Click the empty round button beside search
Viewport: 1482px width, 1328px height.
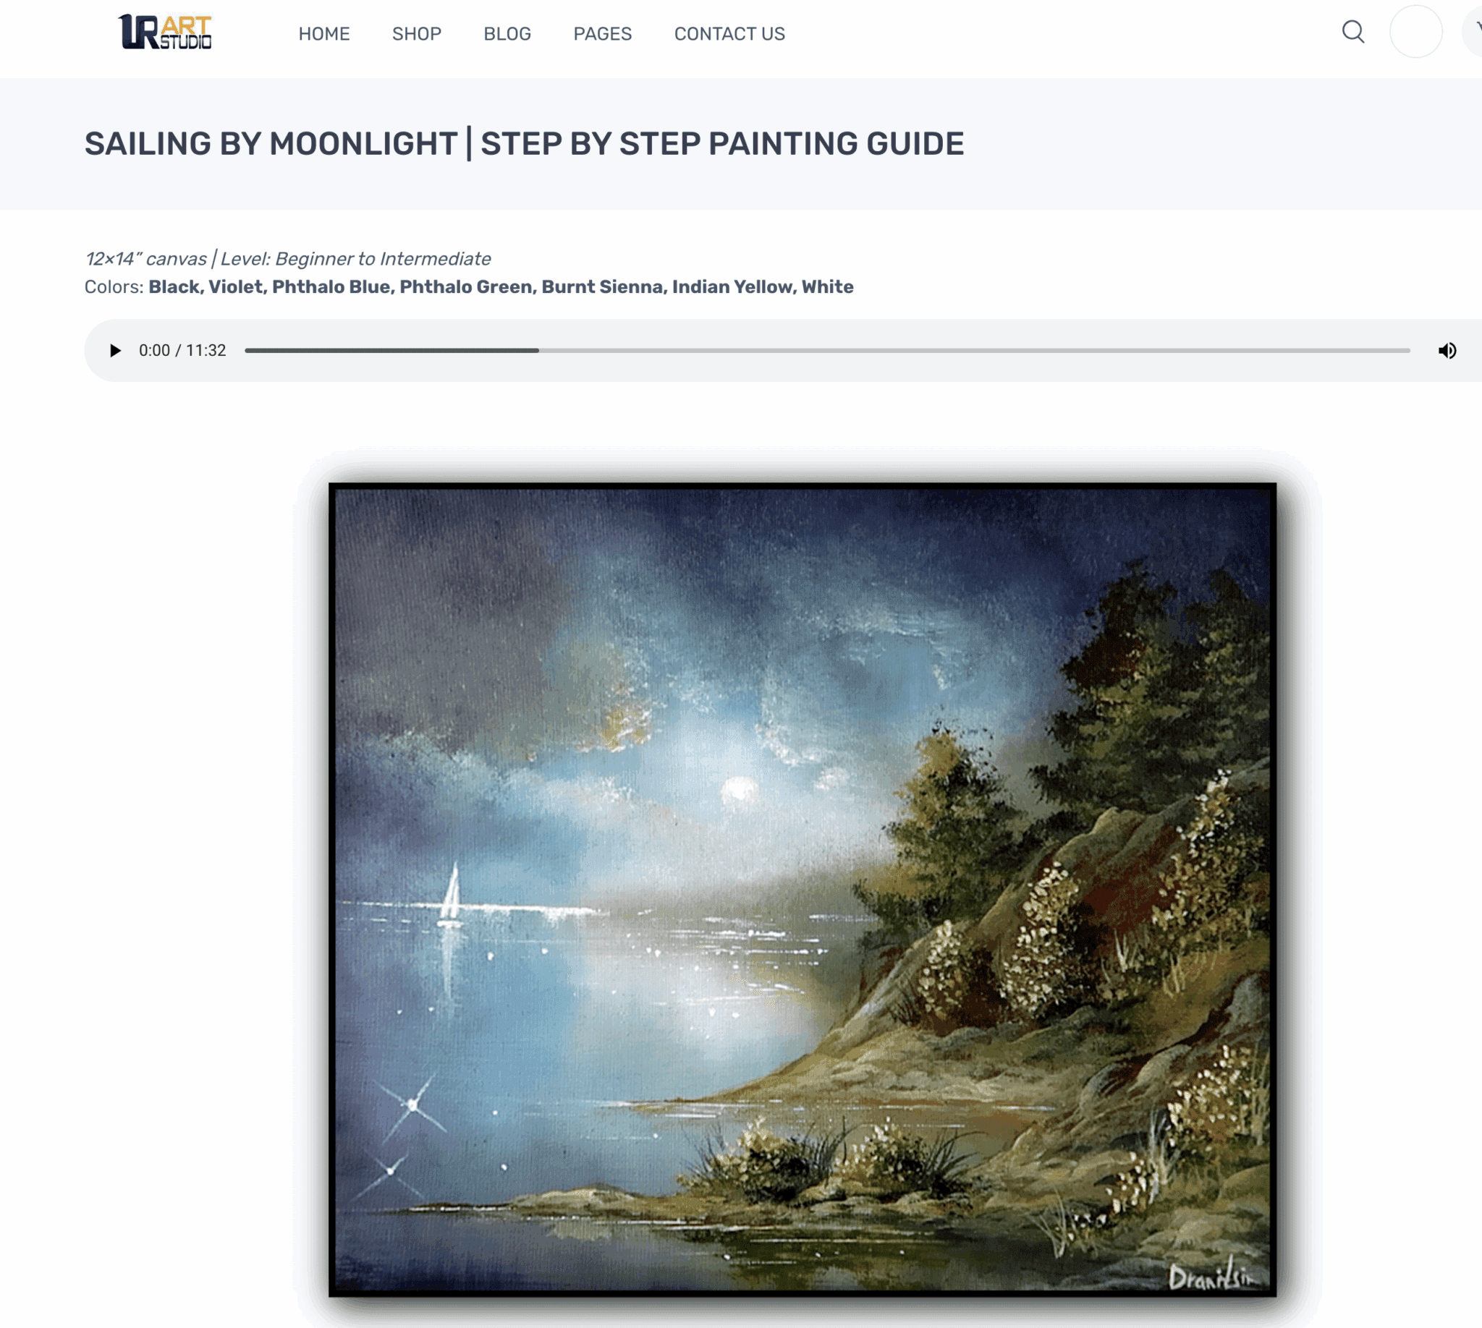tap(1415, 32)
